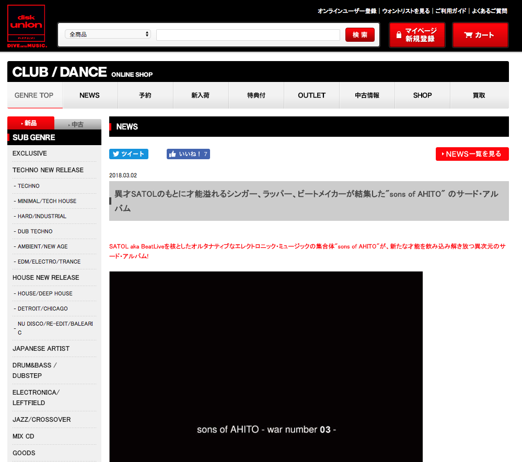Screen dimensions: 522x462
Task: Click the red 検索 search button
Action: [x=360, y=34]
